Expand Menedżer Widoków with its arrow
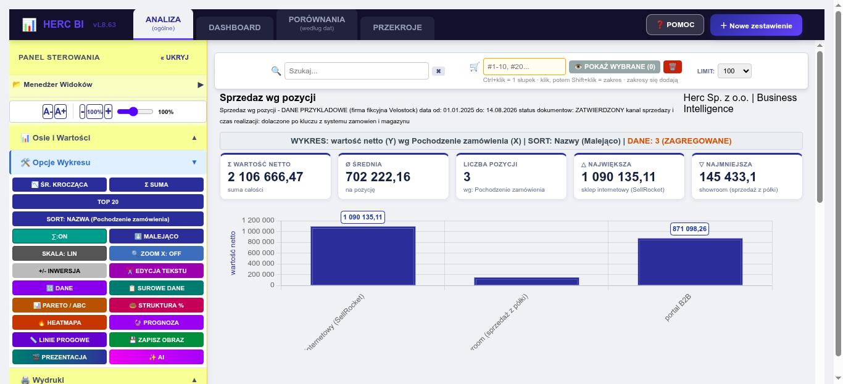This screenshot has height=384, width=843. [x=201, y=84]
